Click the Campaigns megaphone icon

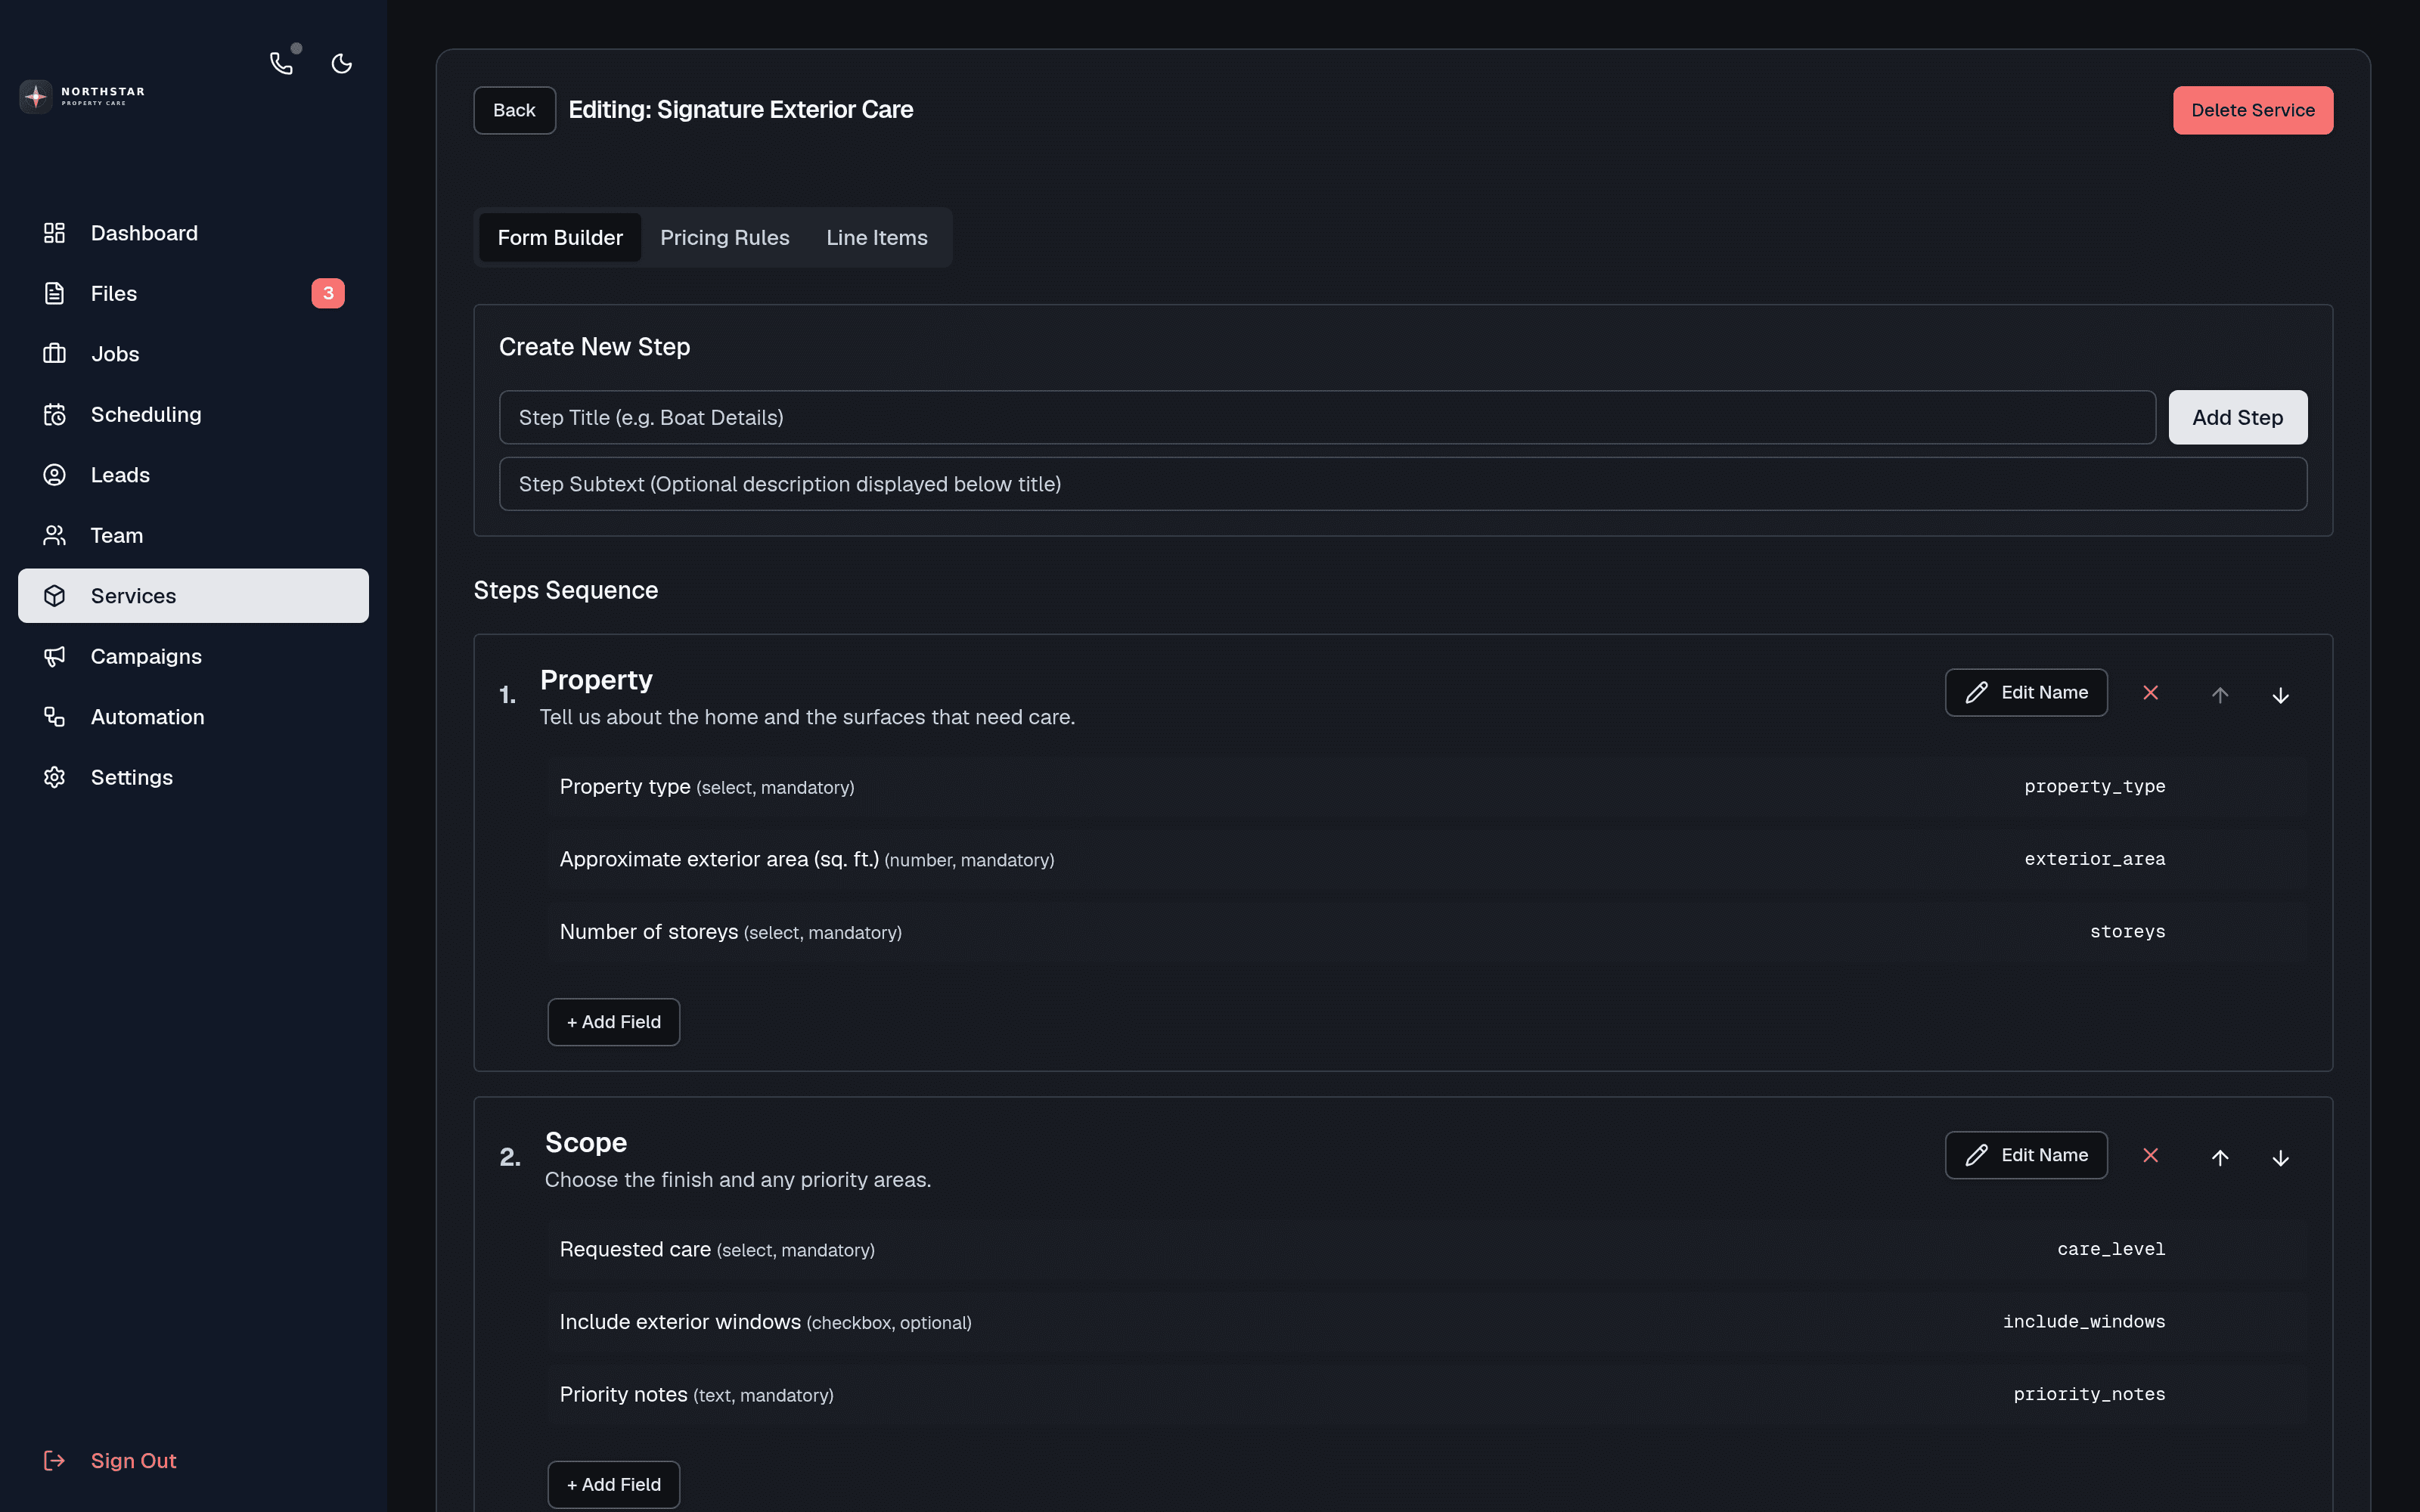pyautogui.click(x=54, y=657)
